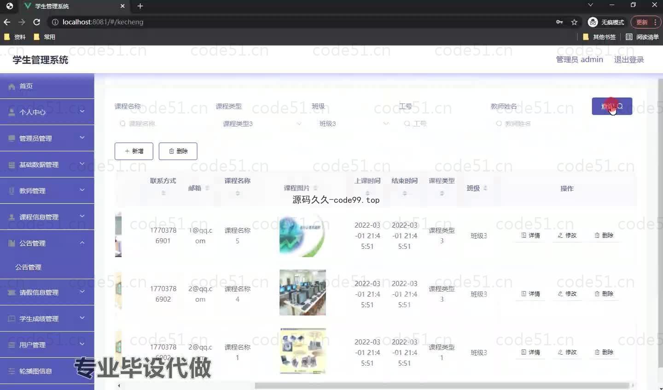Click the home icon beside 首页
The height and width of the screenshot is (390, 663).
coord(12,86)
